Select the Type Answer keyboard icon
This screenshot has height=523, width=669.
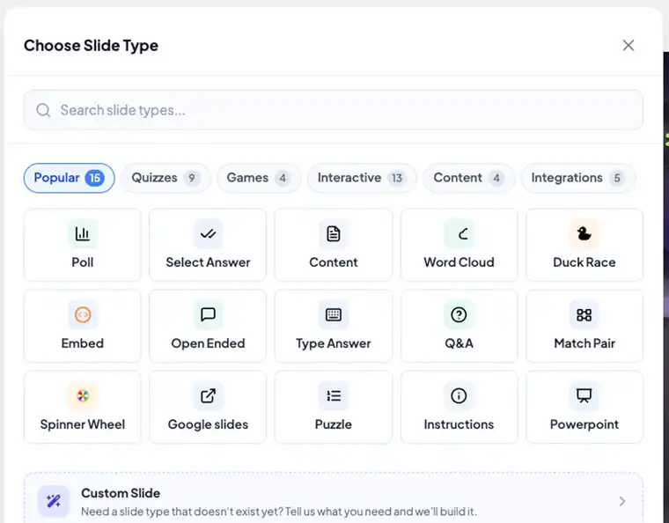pyautogui.click(x=334, y=315)
